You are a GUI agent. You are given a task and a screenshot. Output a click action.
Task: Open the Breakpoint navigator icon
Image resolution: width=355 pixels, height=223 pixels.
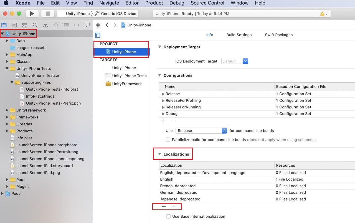pos(77,25)
